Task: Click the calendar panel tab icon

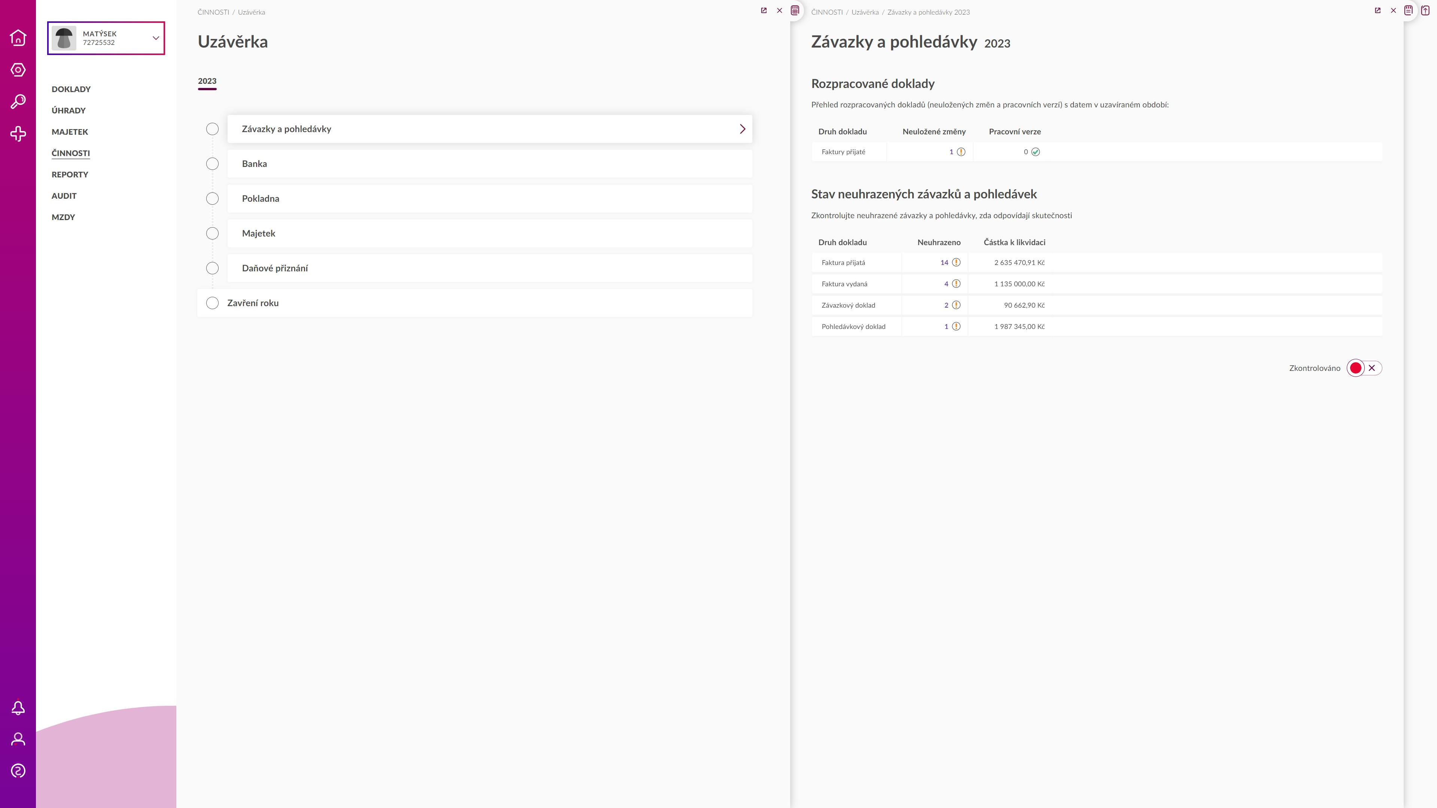Action: click(x=795, y=10)
